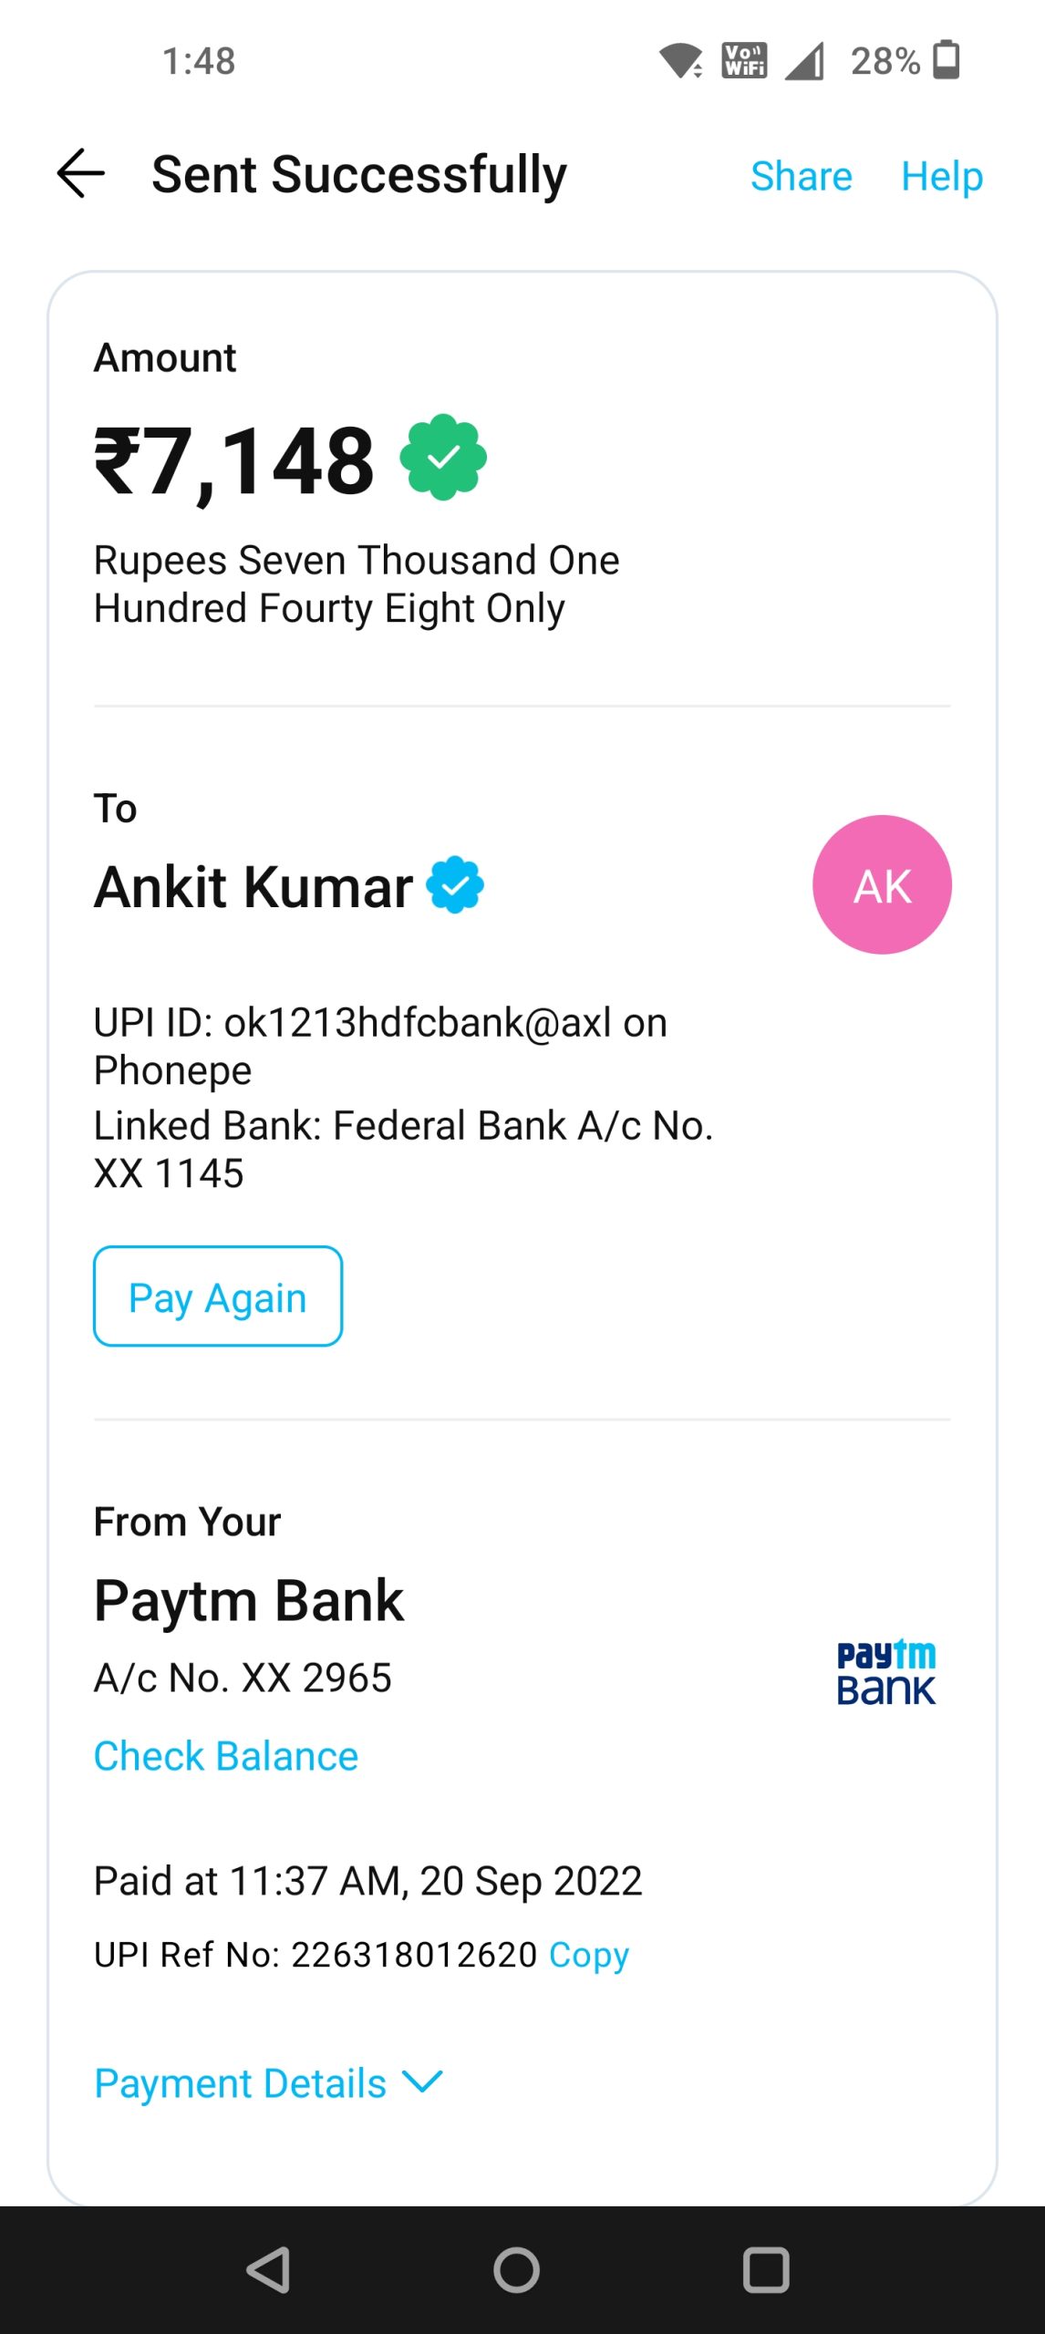Tap the chevron next to Payment Details
Screen dimensions: 1045x2334
[x=422, y=2081]
